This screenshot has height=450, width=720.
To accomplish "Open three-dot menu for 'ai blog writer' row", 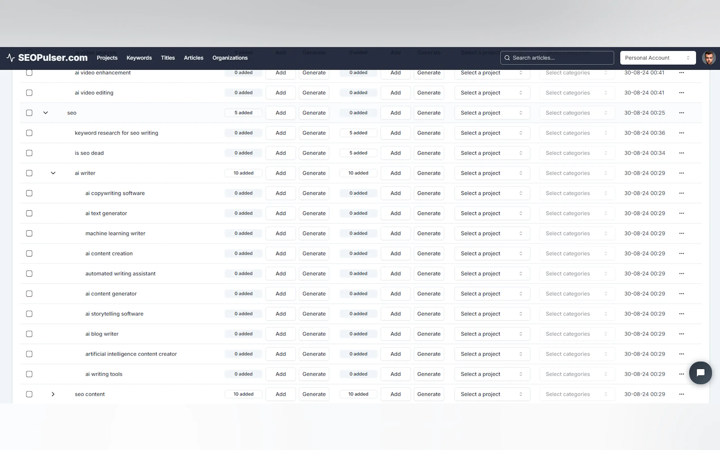I will [x=681, y=334].
